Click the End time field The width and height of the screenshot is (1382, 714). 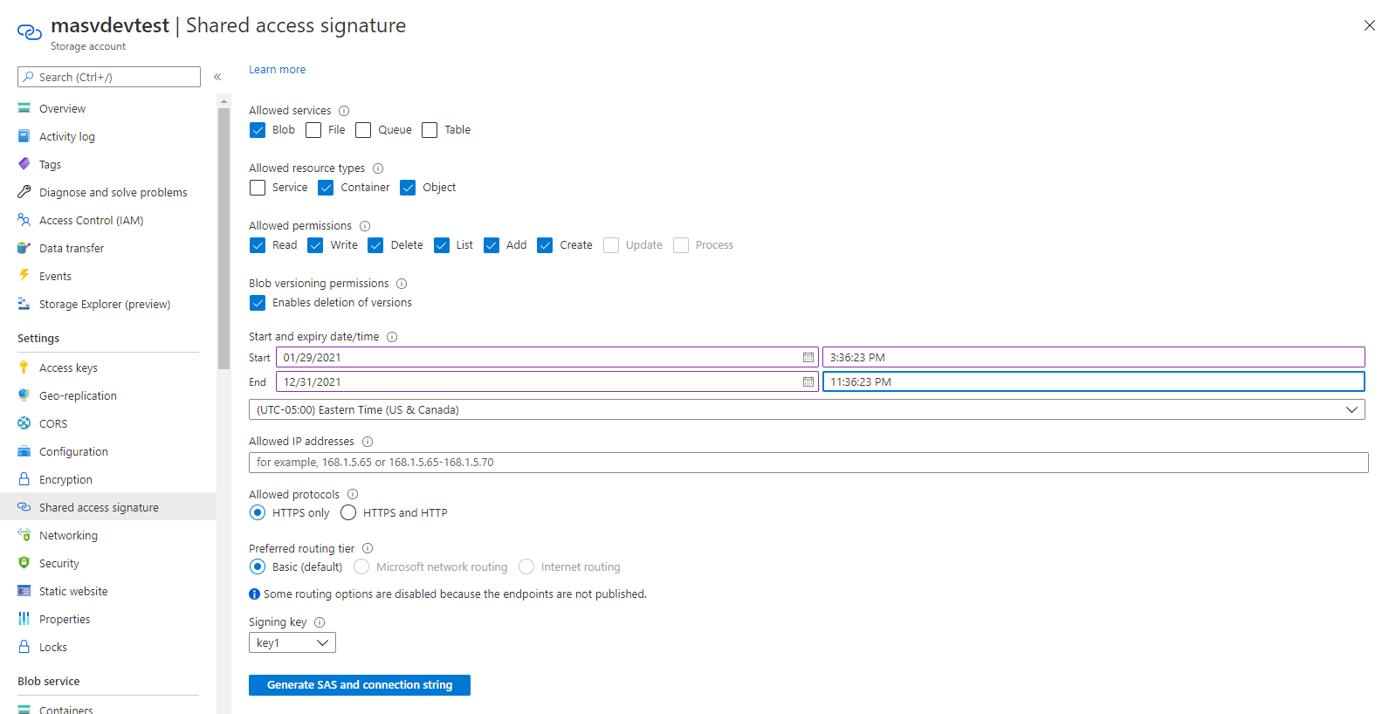click(1093, 381)
